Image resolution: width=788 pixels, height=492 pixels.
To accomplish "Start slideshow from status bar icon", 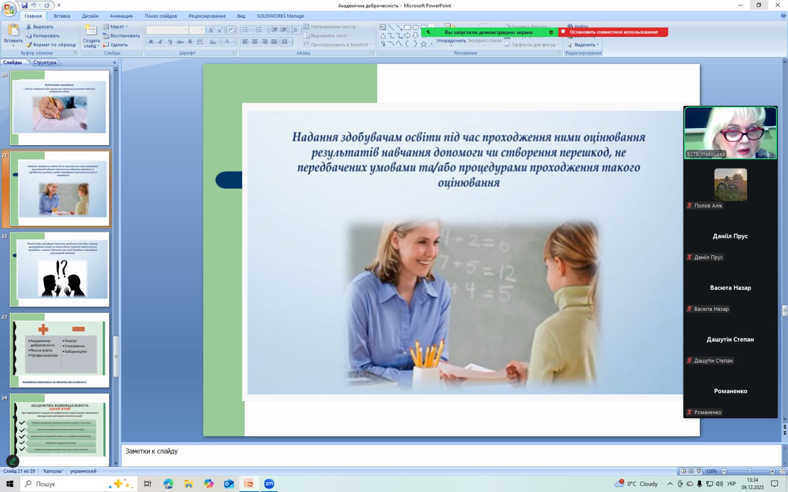I will pos(698,471).
